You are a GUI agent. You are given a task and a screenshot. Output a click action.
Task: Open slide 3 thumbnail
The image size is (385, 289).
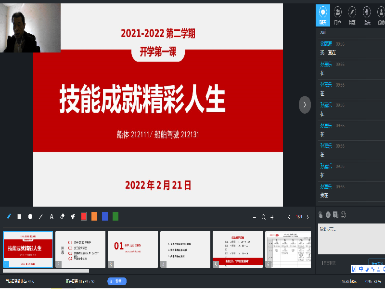click(x=133, y=249)
